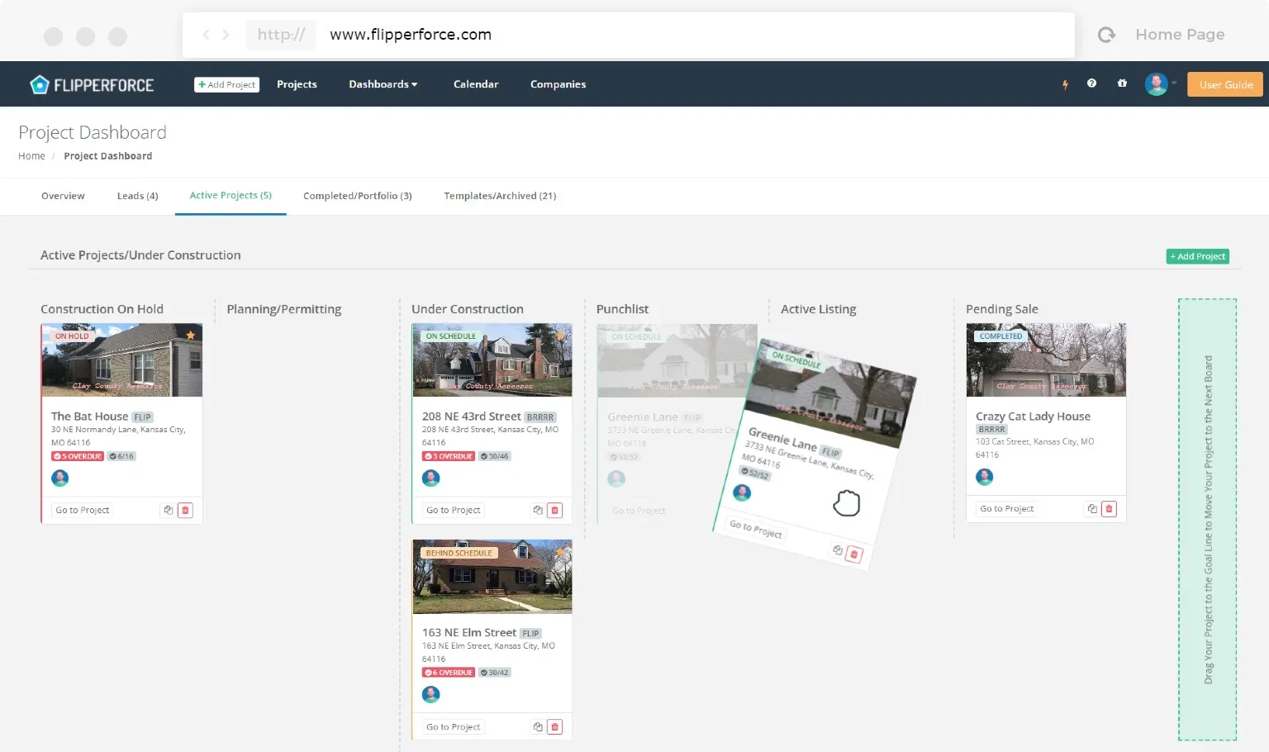
Task: Expand the Dashboards dropdown menu
Action: pyautogui.click(x=383, y=84)
